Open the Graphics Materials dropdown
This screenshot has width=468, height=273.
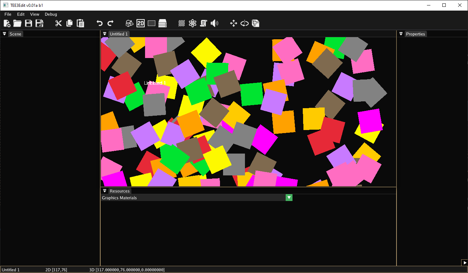pos(289,198)
